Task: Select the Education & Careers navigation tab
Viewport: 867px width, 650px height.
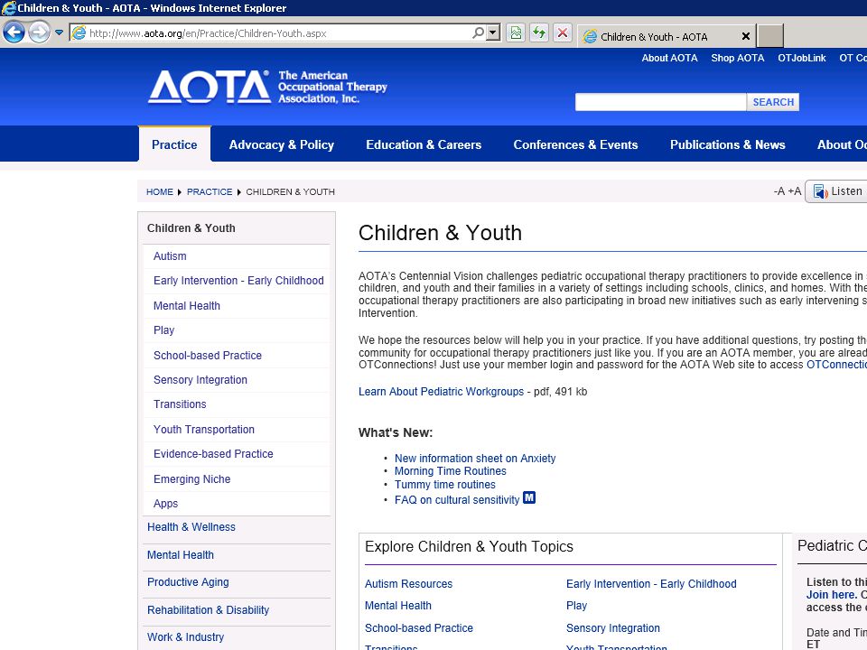Action: click(x=424, y=144)
